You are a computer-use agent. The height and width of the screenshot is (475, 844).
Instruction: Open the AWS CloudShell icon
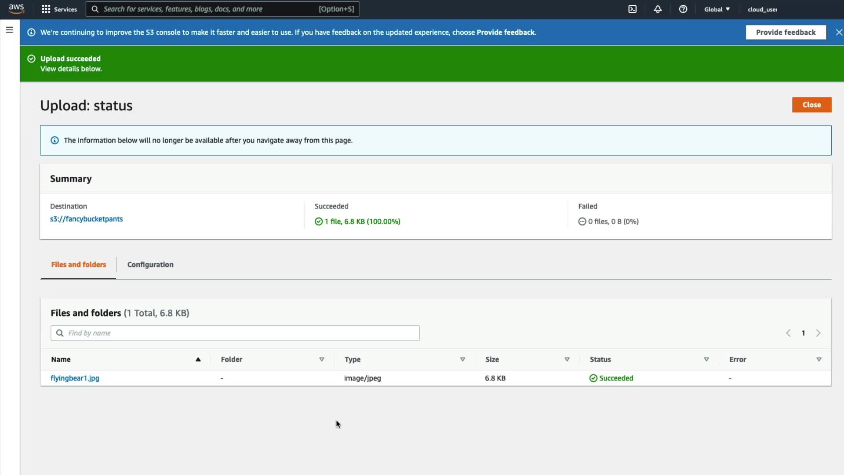click(632, 9)
